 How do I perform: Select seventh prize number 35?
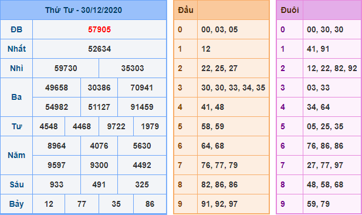click(116, 204)
